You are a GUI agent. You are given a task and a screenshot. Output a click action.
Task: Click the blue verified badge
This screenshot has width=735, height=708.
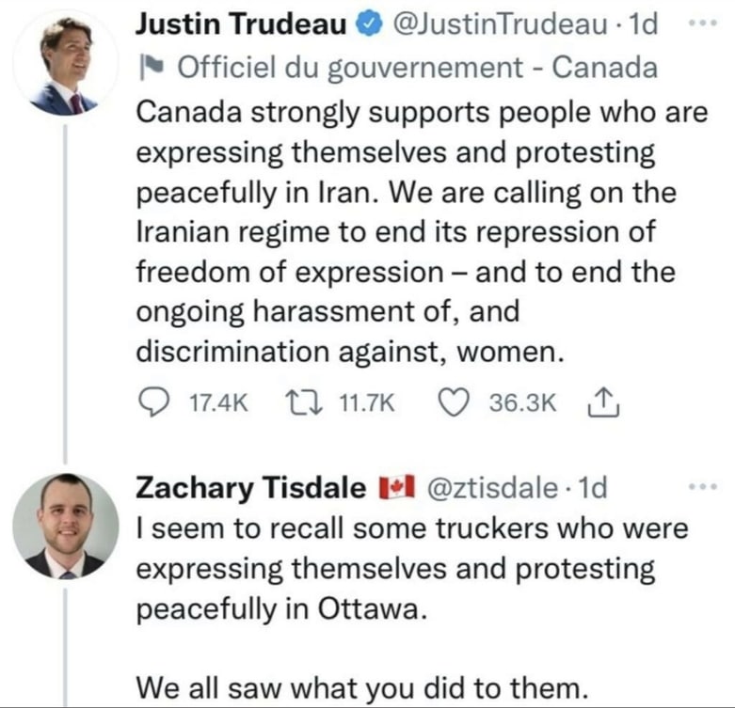[x=370, y=24]
